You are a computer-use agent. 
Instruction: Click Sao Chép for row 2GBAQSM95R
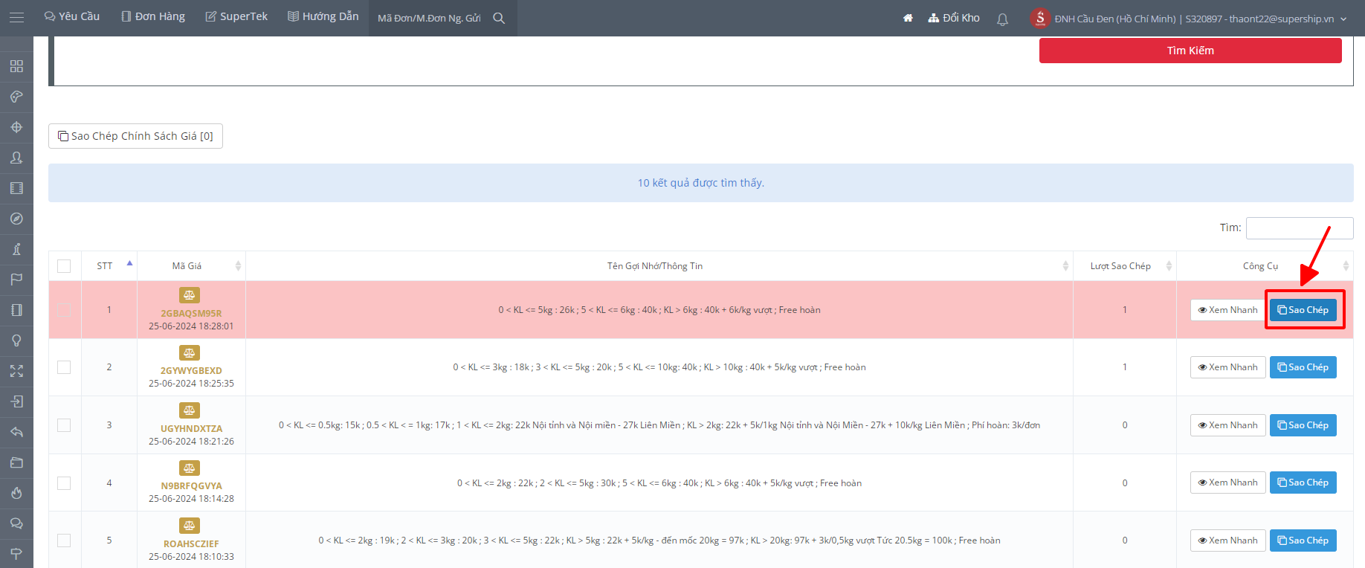point(1303,310)
